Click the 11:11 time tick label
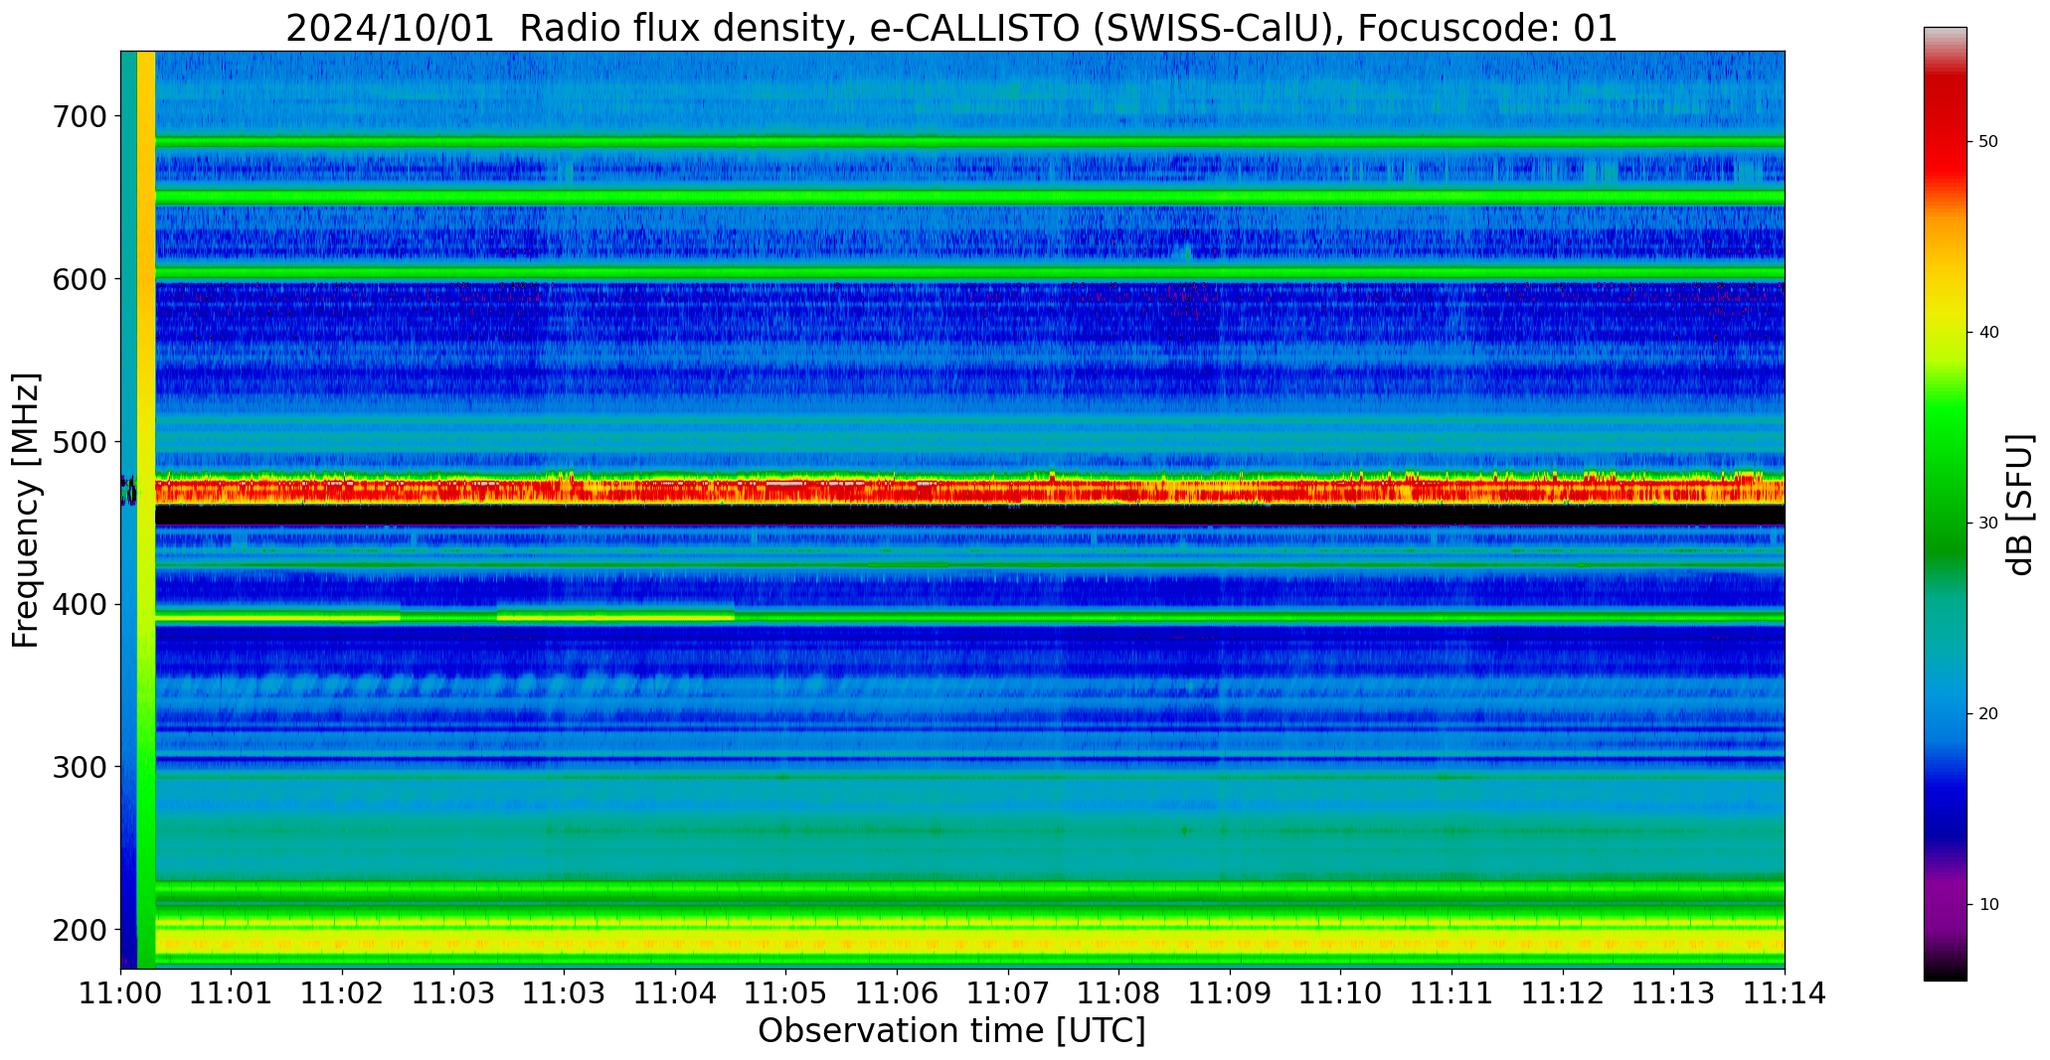 pos(1452,993)
